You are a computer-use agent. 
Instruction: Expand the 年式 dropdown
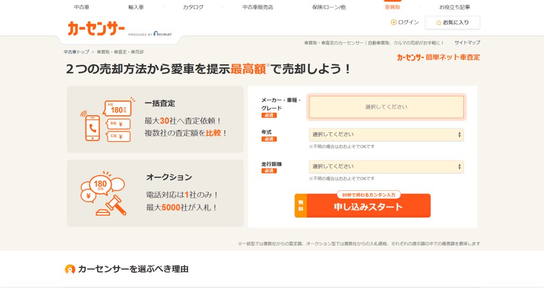point(386,134)
